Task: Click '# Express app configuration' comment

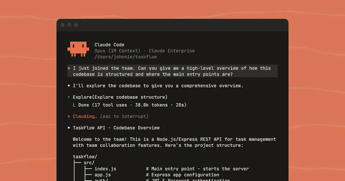Action: click(182, 175)
